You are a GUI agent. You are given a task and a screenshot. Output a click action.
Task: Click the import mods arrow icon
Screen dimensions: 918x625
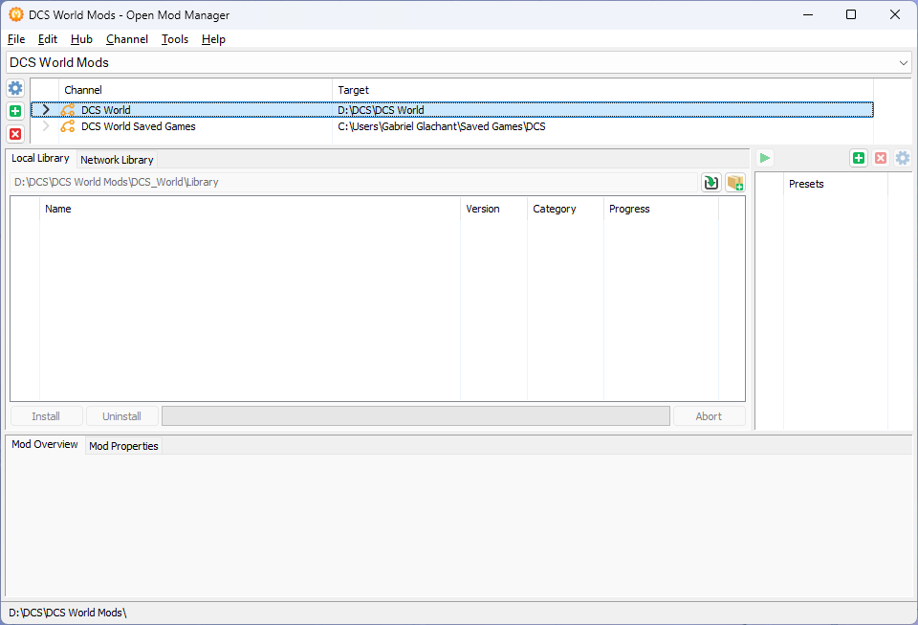(x=710, y=183)
